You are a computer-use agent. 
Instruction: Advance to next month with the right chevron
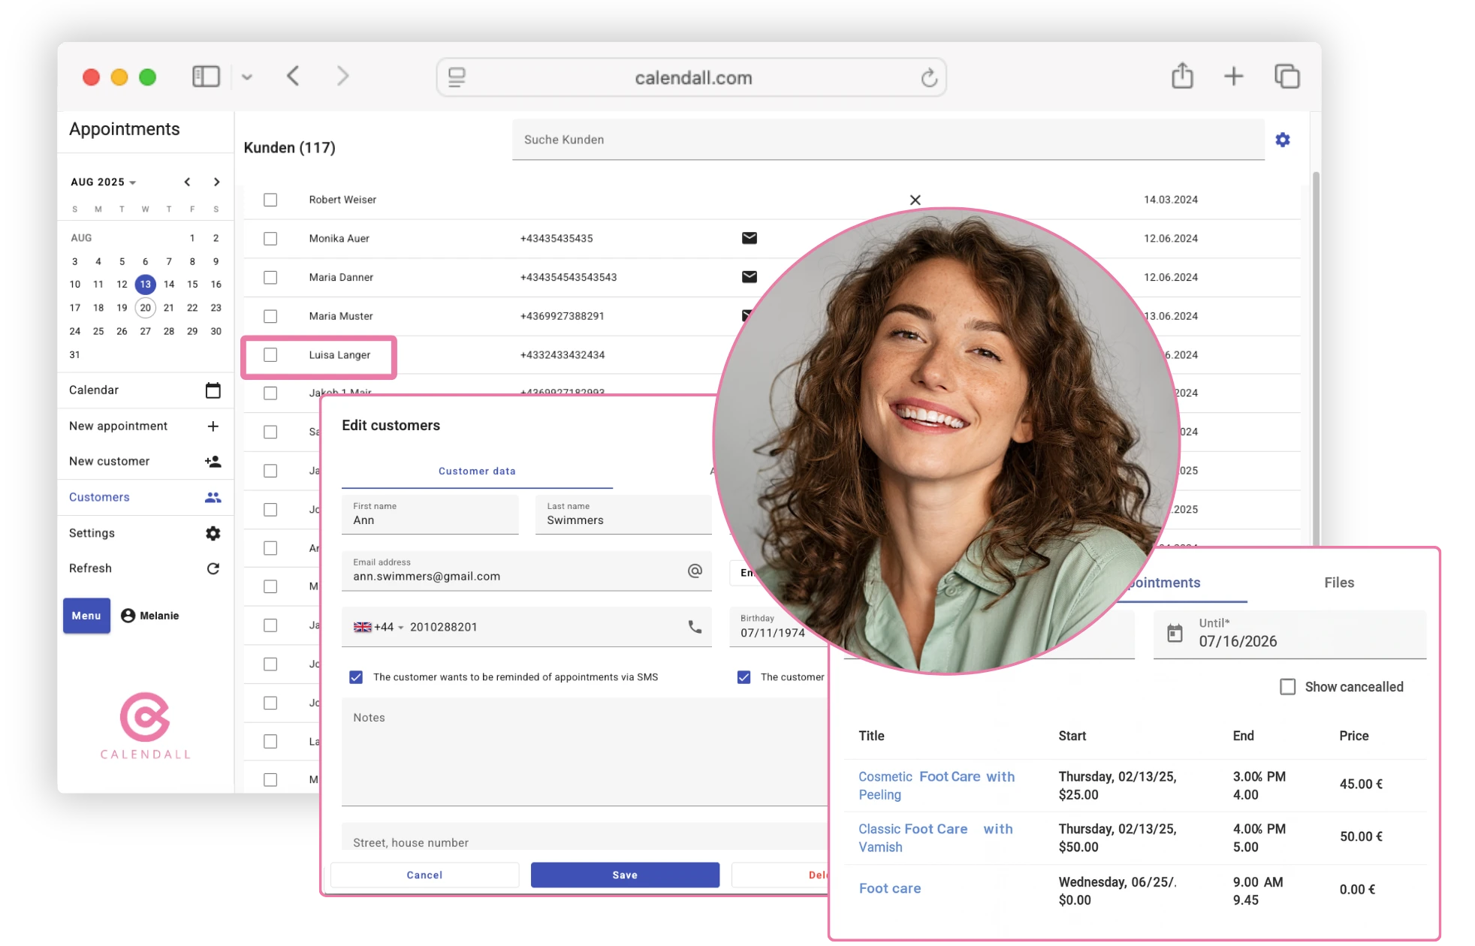point(216,182)
